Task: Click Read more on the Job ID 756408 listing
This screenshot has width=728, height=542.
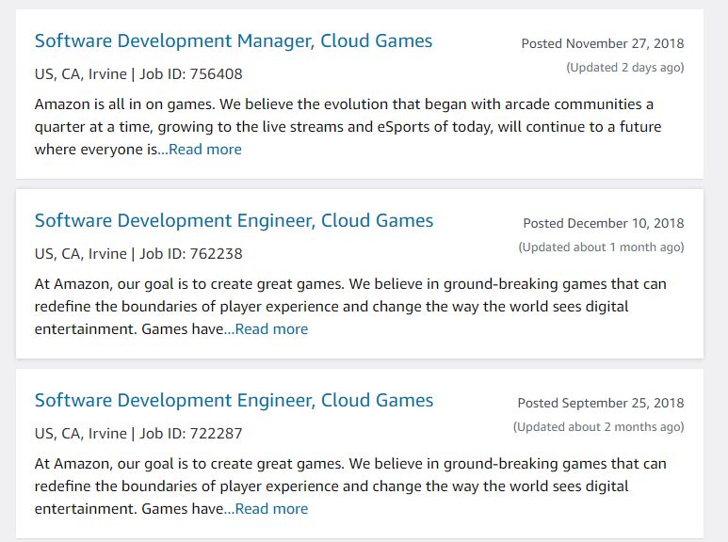Action: 204,150
